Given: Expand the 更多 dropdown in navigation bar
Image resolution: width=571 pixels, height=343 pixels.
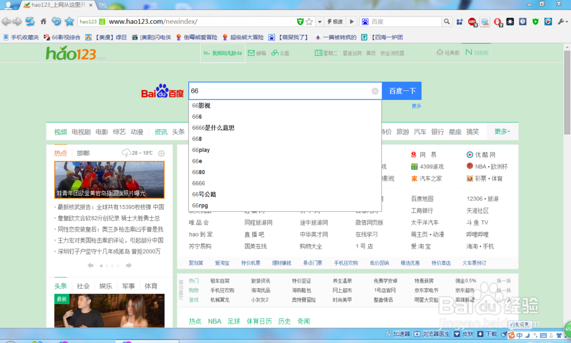Looking at the screenshot, I should click(500, 131).
